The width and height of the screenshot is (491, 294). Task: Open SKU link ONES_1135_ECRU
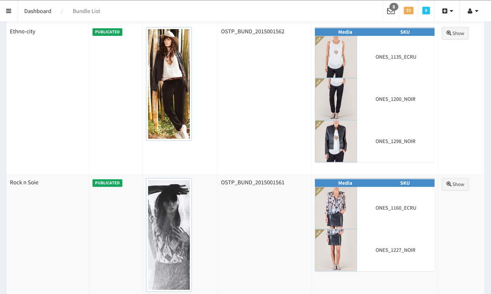pyautogui.click(x=395, y=57)
